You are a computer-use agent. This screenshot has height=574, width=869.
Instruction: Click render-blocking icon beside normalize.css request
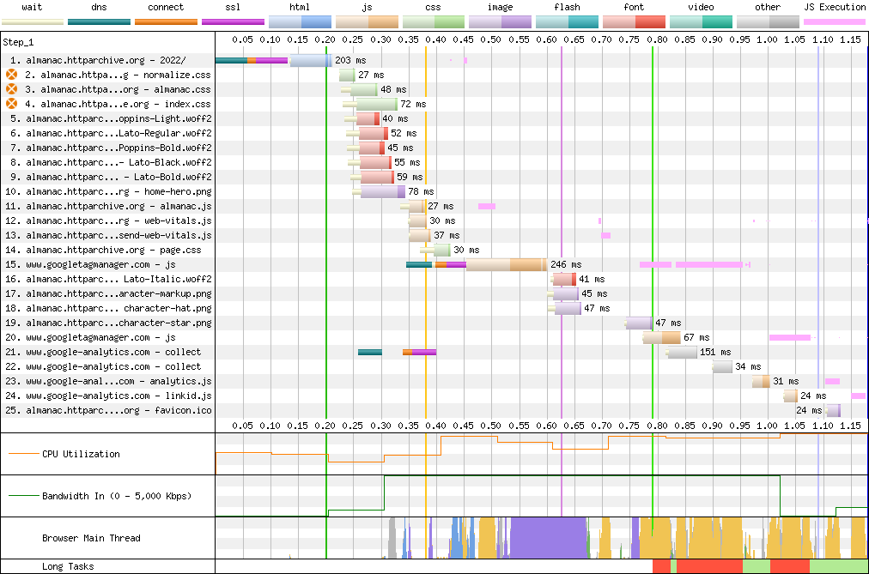11,75
